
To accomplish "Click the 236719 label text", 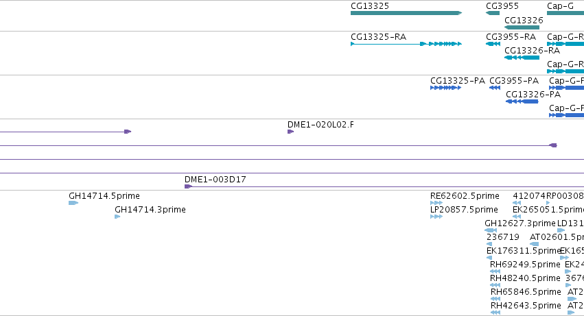I will 503,237.
